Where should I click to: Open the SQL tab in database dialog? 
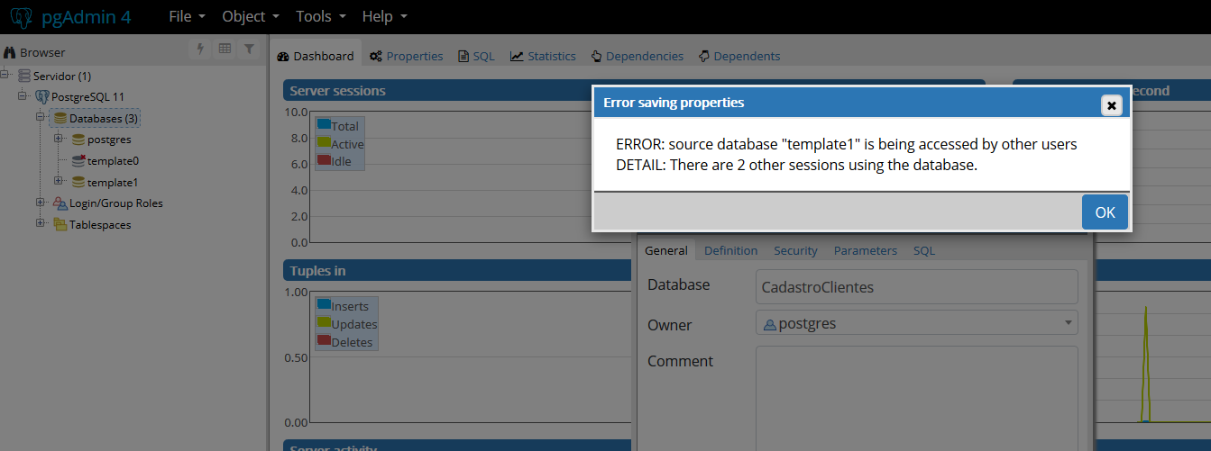pyautogui.click(x=924, y=250)
